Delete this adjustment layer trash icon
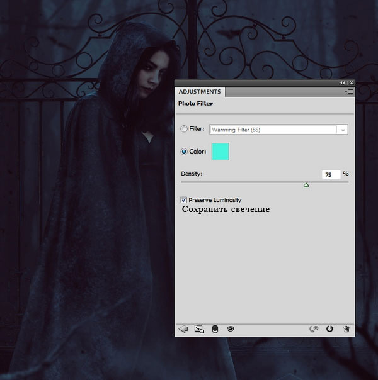 [346, 329]
